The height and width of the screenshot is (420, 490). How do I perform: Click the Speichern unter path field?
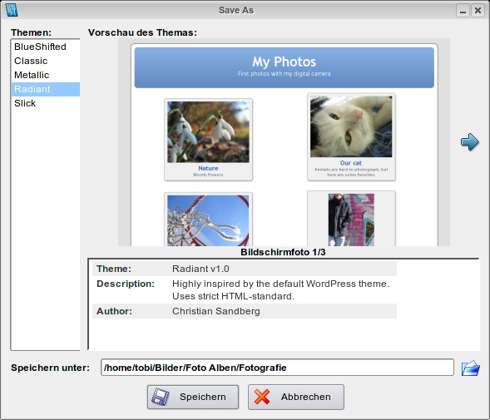tap(277, 368)
